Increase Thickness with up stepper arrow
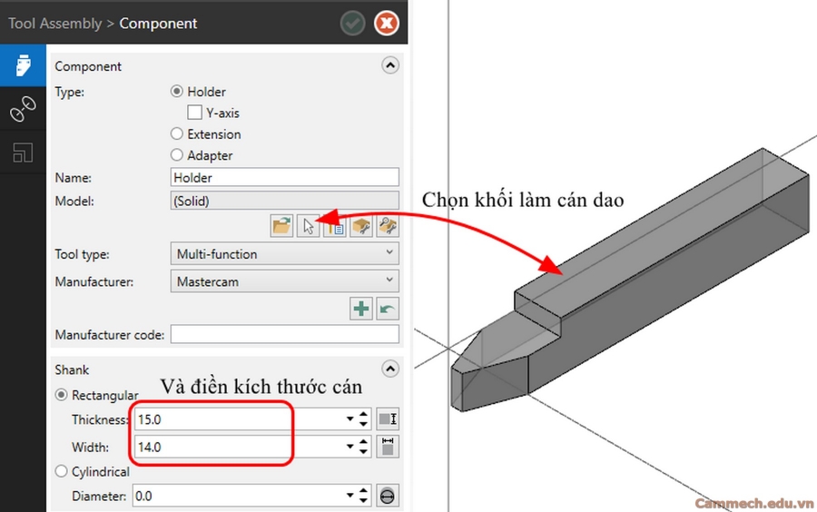817x512 pixels. pyautogui.click(x=364, y=415)
